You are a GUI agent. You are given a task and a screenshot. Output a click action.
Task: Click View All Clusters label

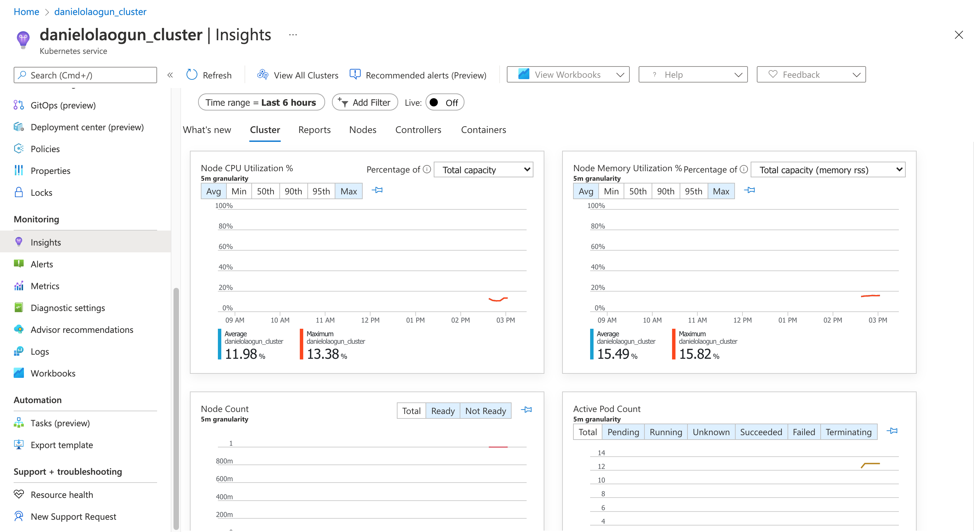[x=306, y=75]
